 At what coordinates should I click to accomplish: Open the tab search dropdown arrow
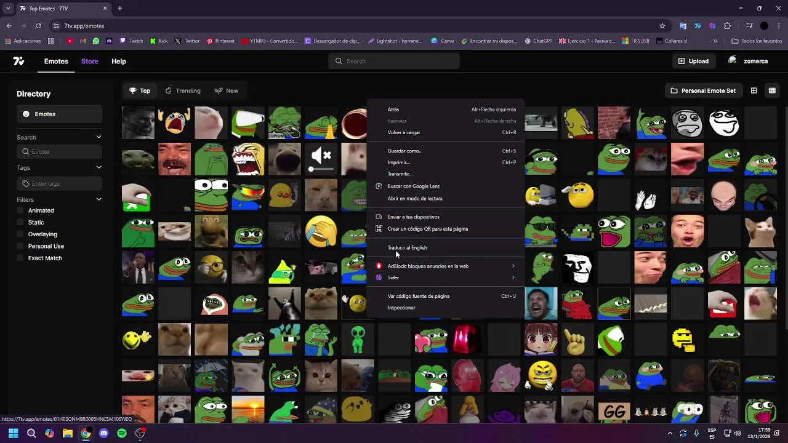coord(8,9)
